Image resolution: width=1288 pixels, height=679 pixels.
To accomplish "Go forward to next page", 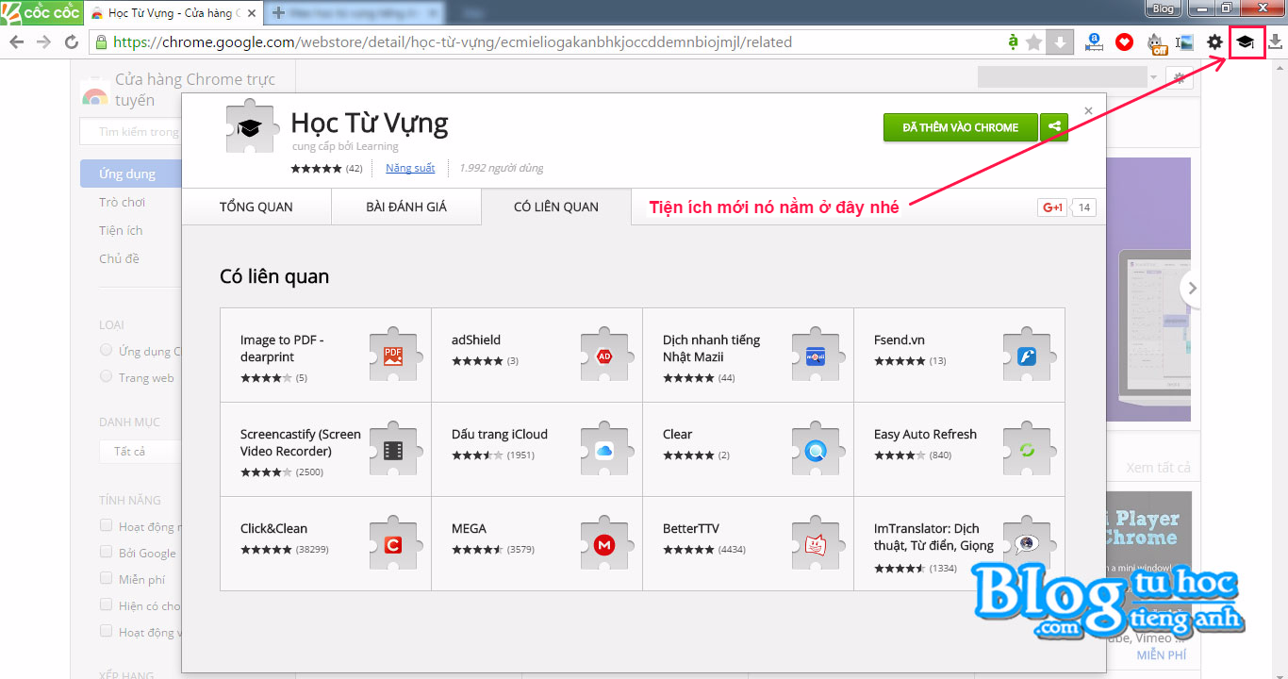I will coord(43,42).
